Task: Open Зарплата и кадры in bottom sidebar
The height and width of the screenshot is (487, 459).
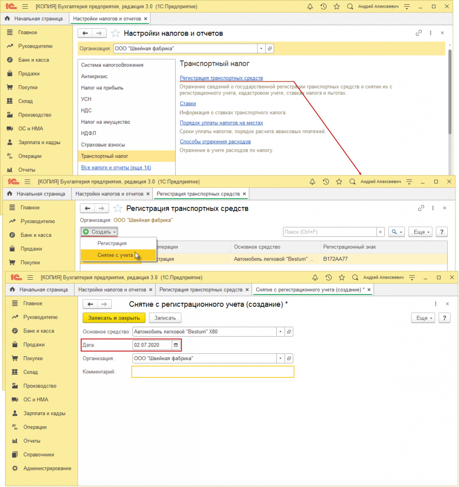Action: pos(44,413)
